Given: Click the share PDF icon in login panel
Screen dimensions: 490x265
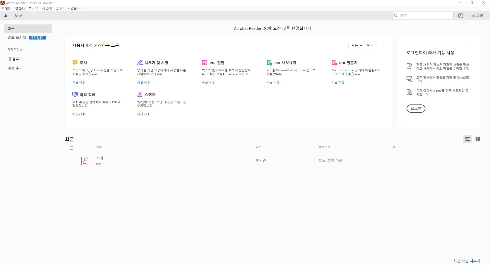Looking at the screenshot, I should [x=409, y=92].
